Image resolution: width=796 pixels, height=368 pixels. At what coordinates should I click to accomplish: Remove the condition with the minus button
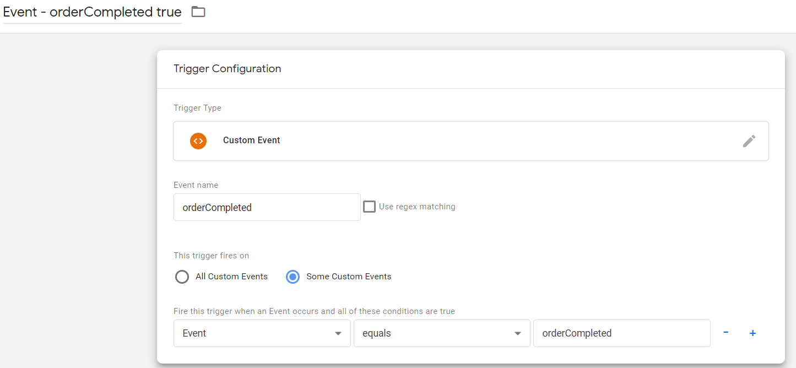click(x=726, y=333)
